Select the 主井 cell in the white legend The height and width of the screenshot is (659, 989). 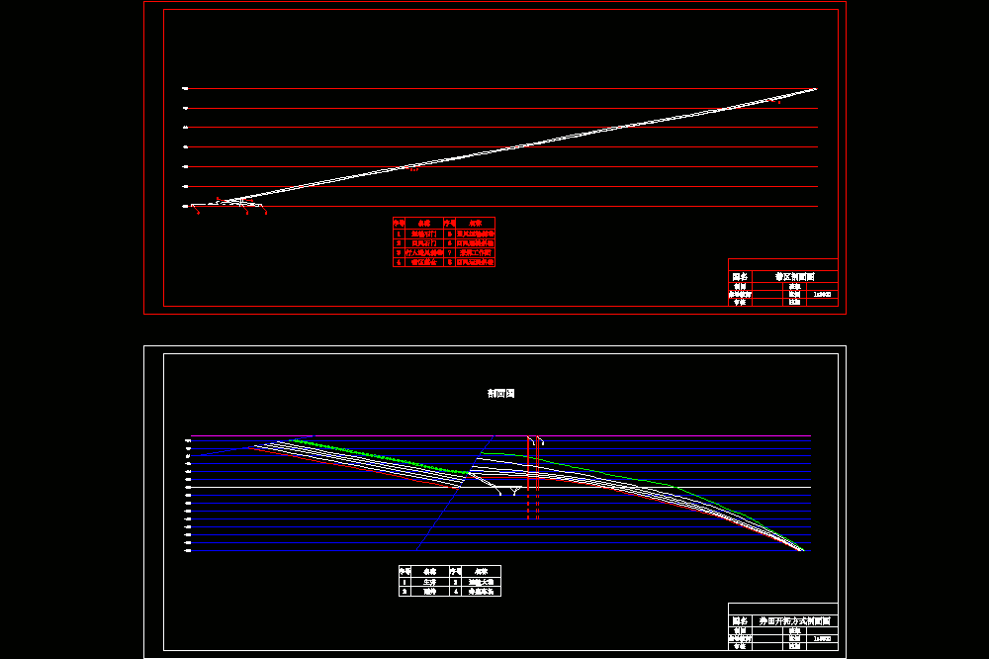429,582
